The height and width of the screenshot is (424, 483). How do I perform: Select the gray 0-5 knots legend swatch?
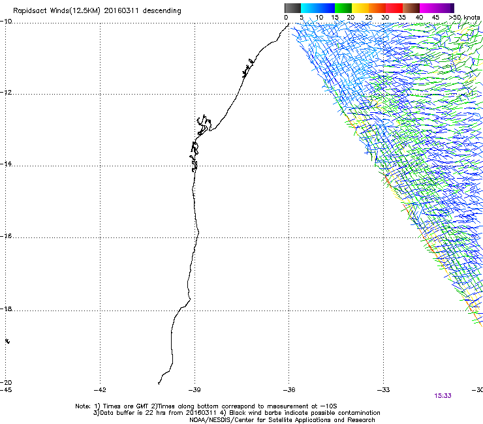[292, 8]
